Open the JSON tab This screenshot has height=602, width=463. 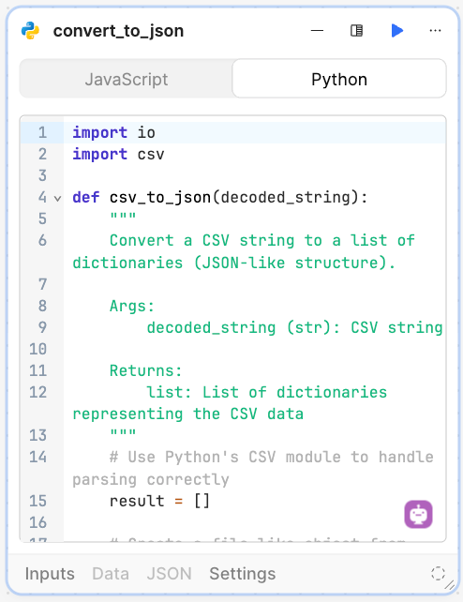pos(169,574)
